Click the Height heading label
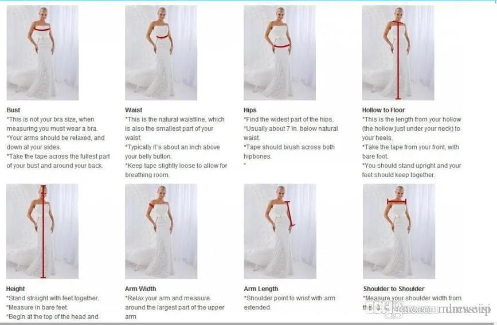 pos(15,289)
